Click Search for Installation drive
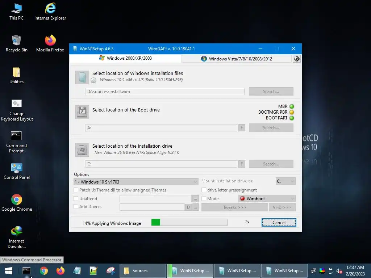The height and width of the screenshot is (278, 371). click(271, 164)
